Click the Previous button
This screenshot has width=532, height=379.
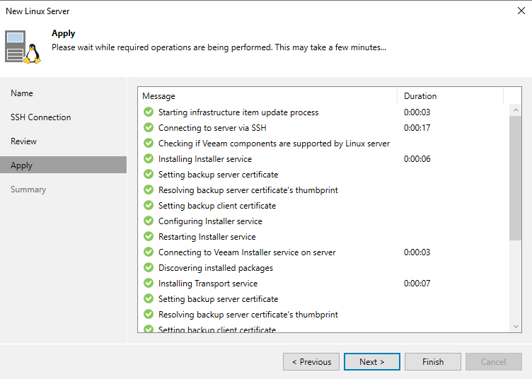[x=311, y=362]
